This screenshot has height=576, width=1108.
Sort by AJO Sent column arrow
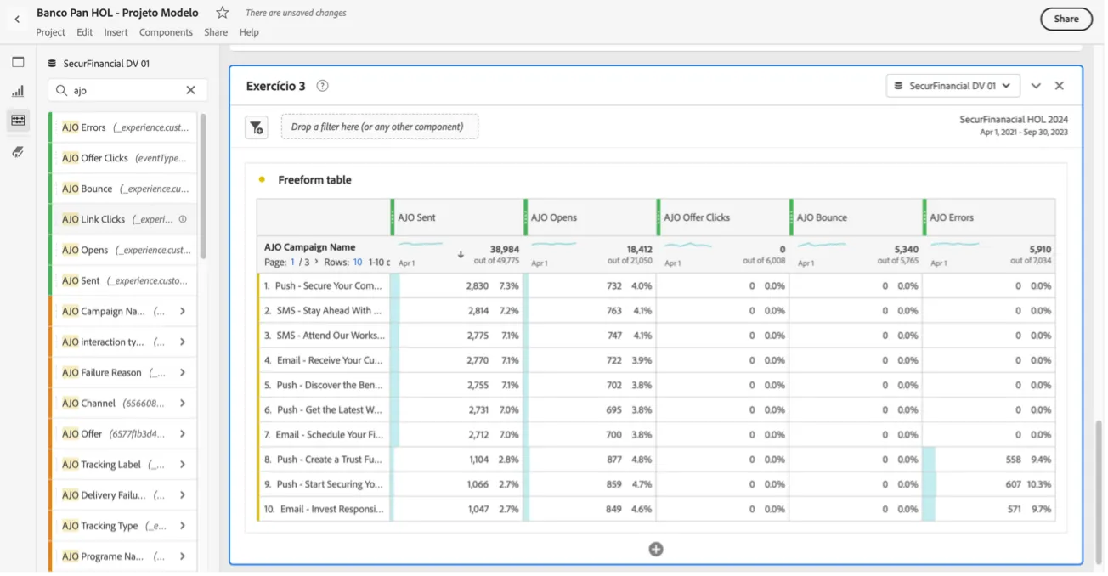click(x=461, y=254)
